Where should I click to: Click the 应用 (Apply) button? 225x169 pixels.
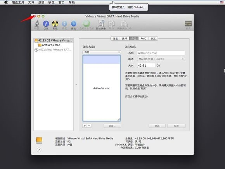point(176,126)
